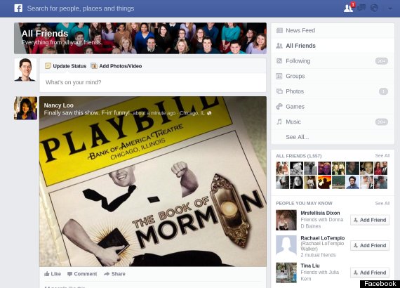Open Games feed in sidebar
The width and height of the screenshot is (400, 288).
(333, 107)
